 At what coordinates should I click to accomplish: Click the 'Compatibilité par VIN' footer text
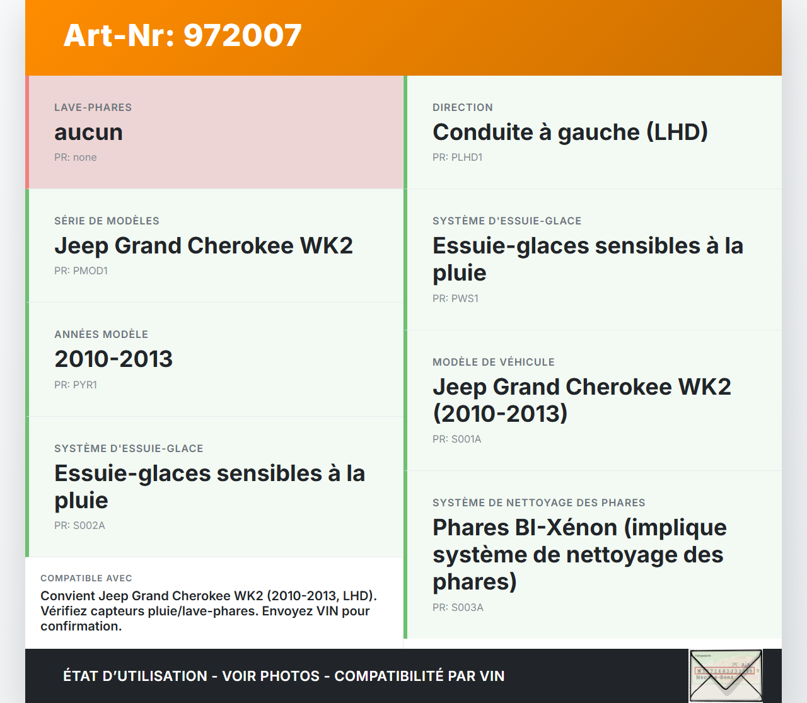coord(419,676)
